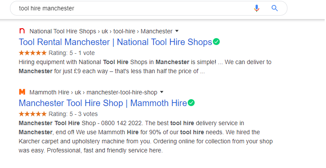The height and width of the screenshot is (168, 326).
Task: Click the 'Rating: 5 - 3 votes' text
Action: click(x=73, y=114)
